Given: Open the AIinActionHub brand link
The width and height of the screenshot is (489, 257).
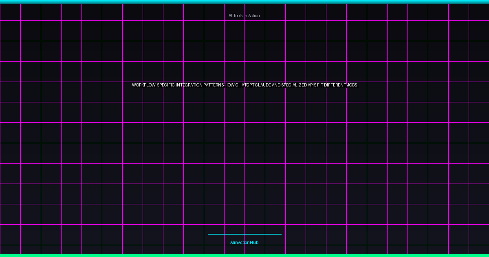Looking at the screenshot, I should 244,242.
